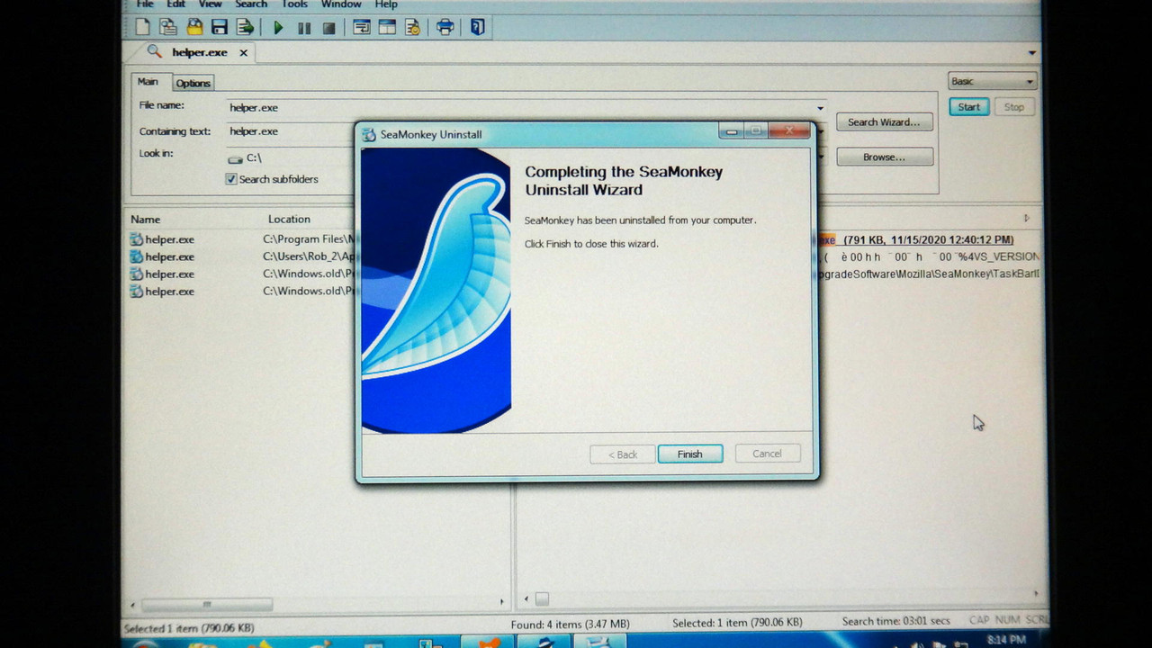
Task: Click the document-with-gear toolbar icon
Action: 412,27
